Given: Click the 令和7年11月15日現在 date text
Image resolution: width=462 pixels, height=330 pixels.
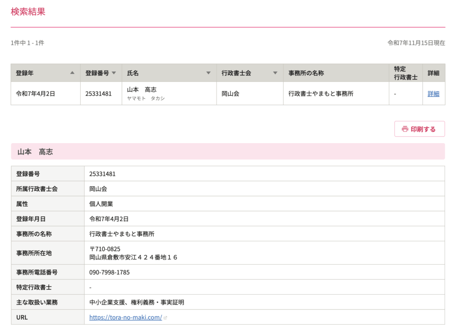Looking at the screenshot, I should click(x=416, y=43).
